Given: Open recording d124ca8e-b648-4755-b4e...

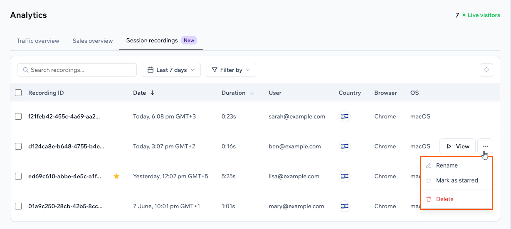Looking at the screenshot, I should pyautogui.click(x=66, y=146).
